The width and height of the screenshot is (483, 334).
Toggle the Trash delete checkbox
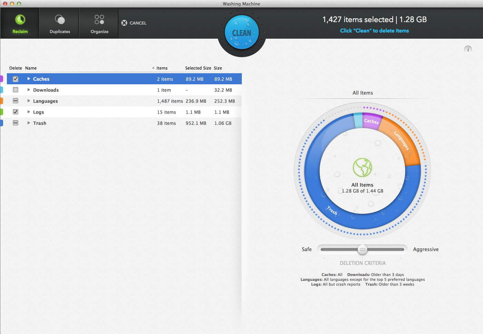point(16,123)
